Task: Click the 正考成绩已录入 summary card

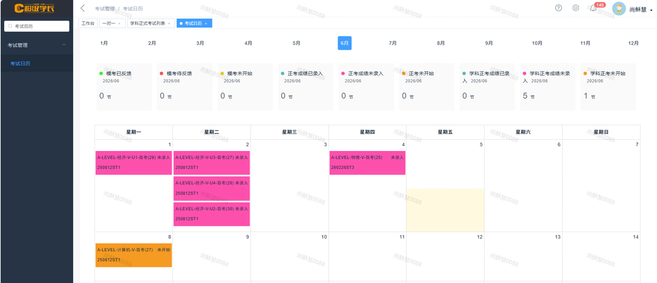Action: point(306,87)
